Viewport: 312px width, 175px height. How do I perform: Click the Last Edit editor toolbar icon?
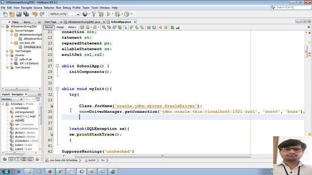point(82,27)
